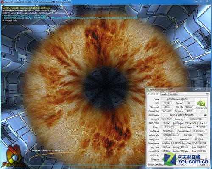212x169 pixels.
Task: Click the GPU-Z screenshot camera icon
Action: point(207,94)
